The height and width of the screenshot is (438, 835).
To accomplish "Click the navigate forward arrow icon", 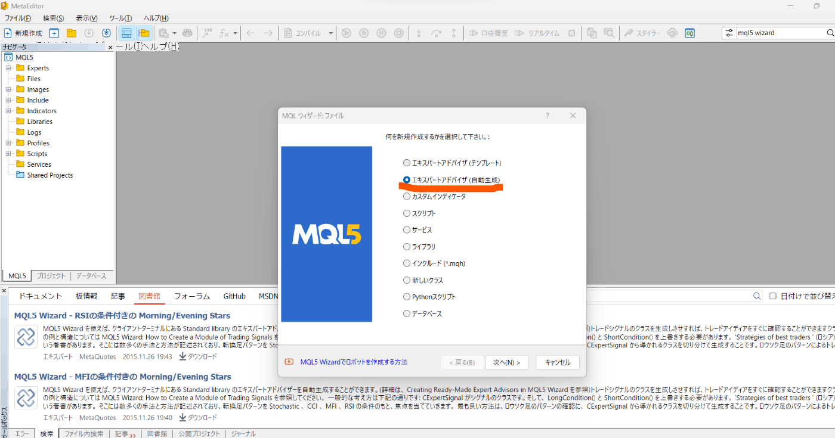I will click(268, 33).
